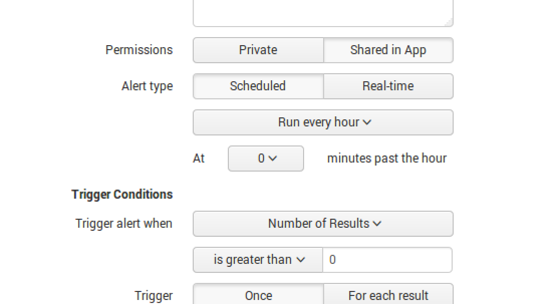555x304 pixels.
Task: Click inside the description text area
Action: pyautogui.click(x=323, y=12)
